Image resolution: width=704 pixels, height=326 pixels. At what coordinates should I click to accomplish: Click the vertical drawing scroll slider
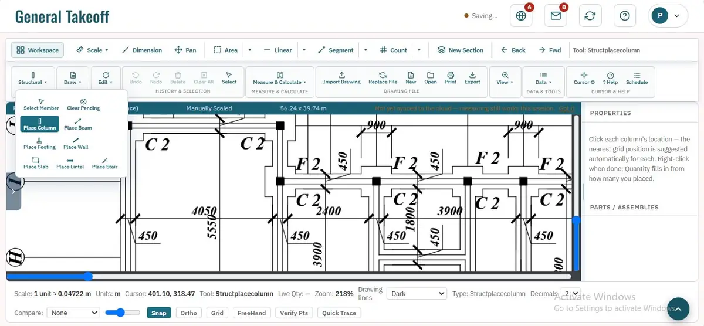(577, 192)
